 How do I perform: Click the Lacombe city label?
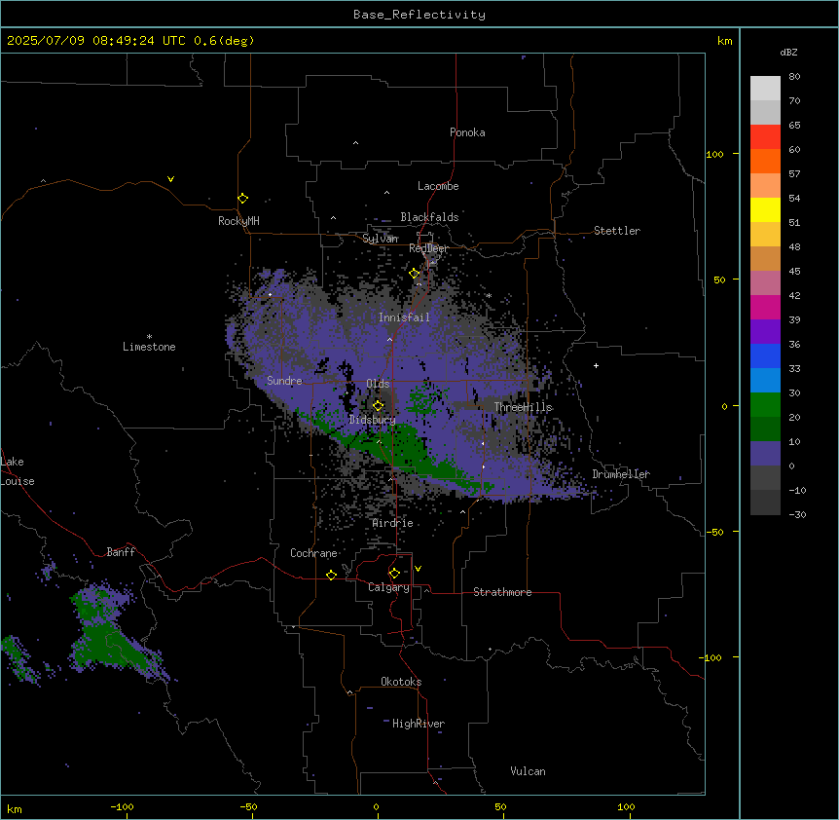(x=438, y=186)
